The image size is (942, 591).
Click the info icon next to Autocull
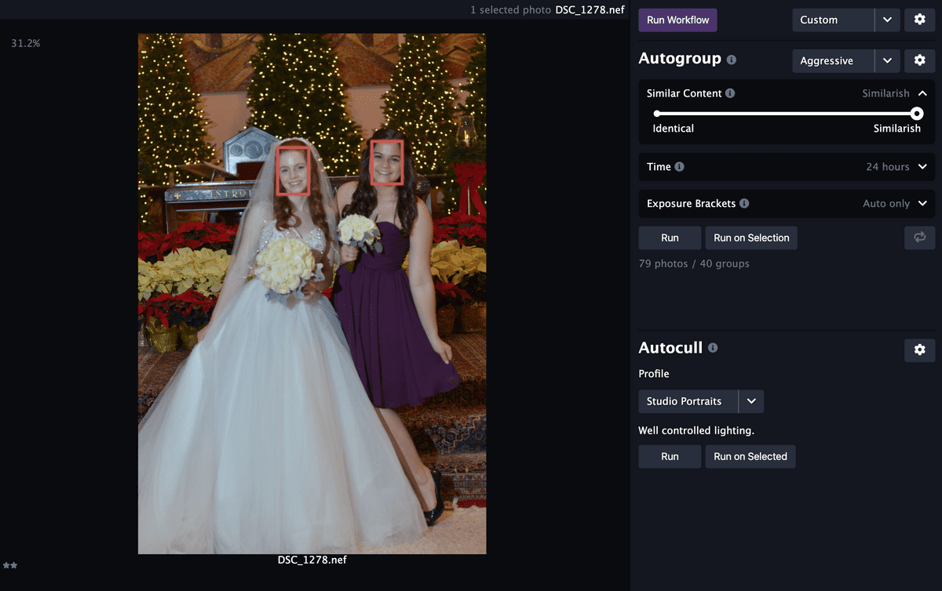click(x=713, y=348)
